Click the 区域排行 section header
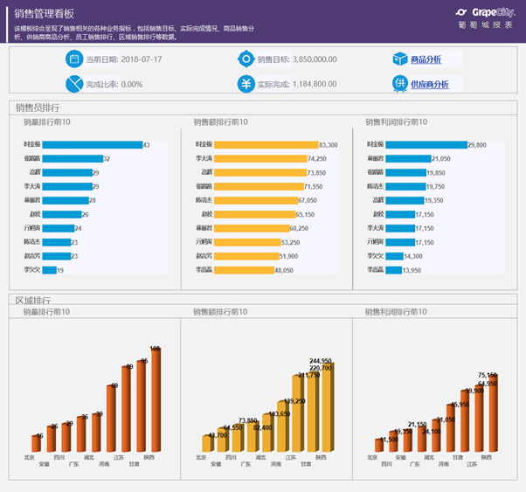526x492 pixels. coord(33,301)
